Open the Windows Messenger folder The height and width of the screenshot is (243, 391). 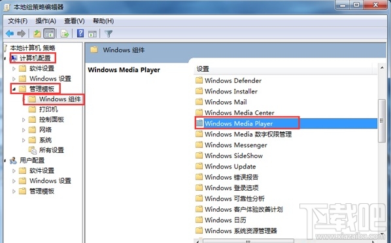[236, 145]
